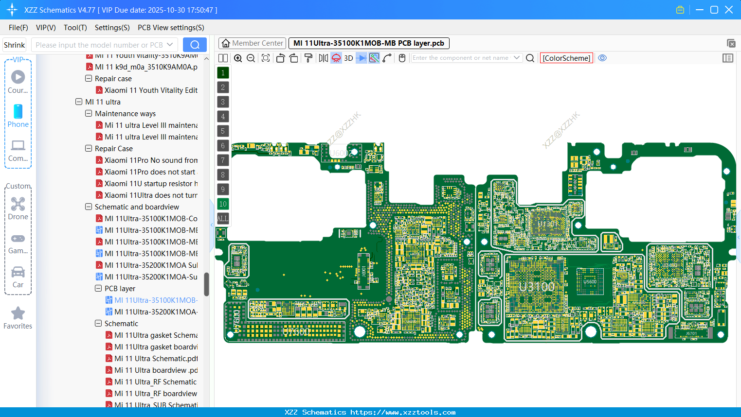Select layer 5 from the layer list
Image resolution: width=741 pixels, height=417 pixels.
(223, 131)
